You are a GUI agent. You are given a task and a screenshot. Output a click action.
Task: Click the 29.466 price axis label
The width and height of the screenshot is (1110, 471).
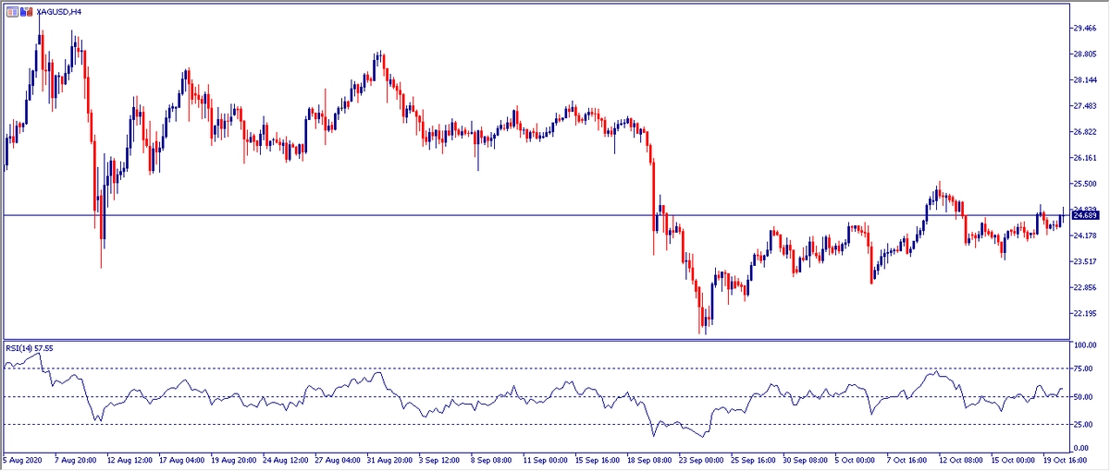[1084, 29]
